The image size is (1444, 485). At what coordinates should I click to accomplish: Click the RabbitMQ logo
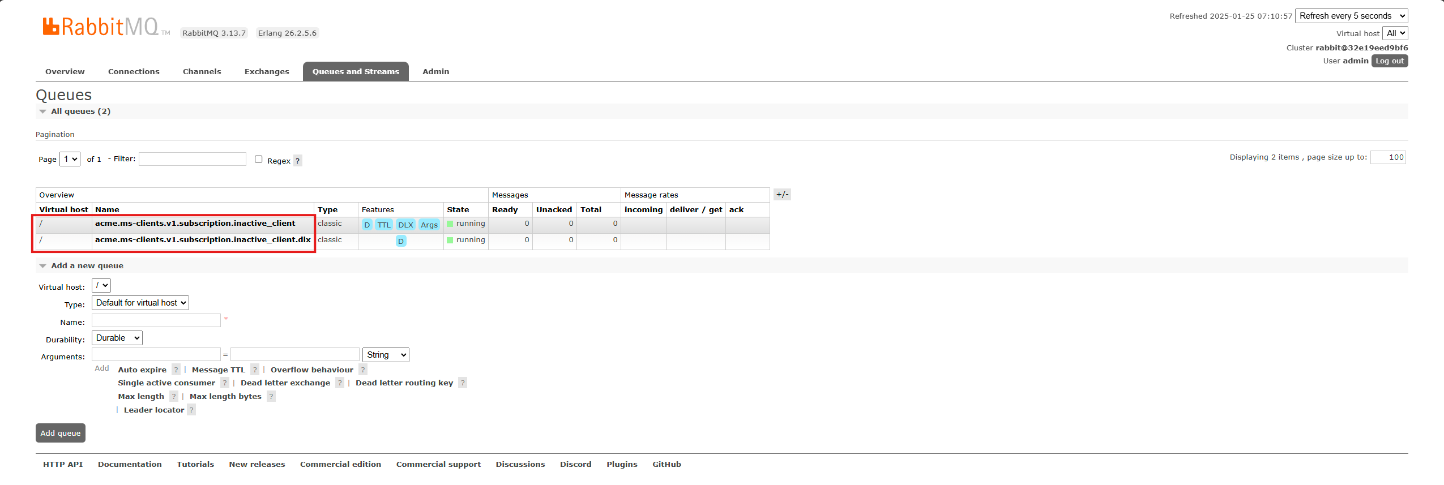tap(101, 27)
